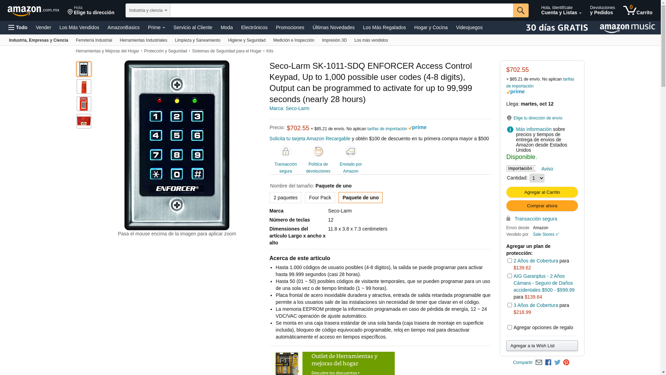Check the 3 Años de Cobertura option

(510, 305)
